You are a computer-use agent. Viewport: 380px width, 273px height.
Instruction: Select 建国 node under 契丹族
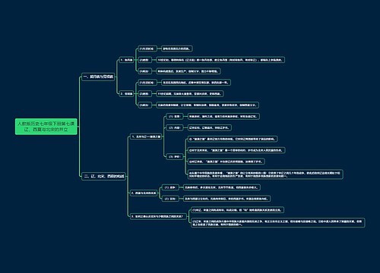[144, 60]
